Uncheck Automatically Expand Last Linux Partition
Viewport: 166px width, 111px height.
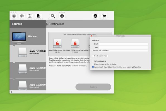(93, 67)
